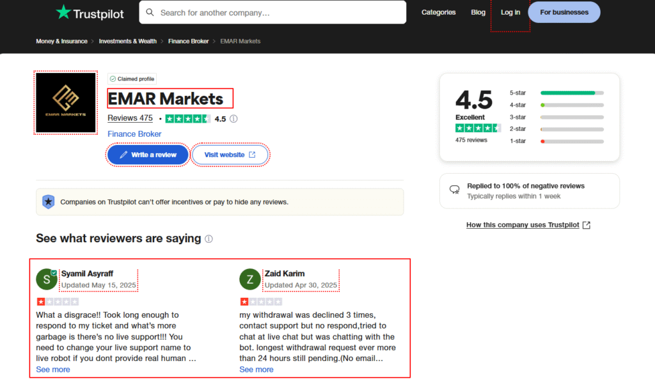
Task: Click the Visit website button
Action: click(230, 155)
